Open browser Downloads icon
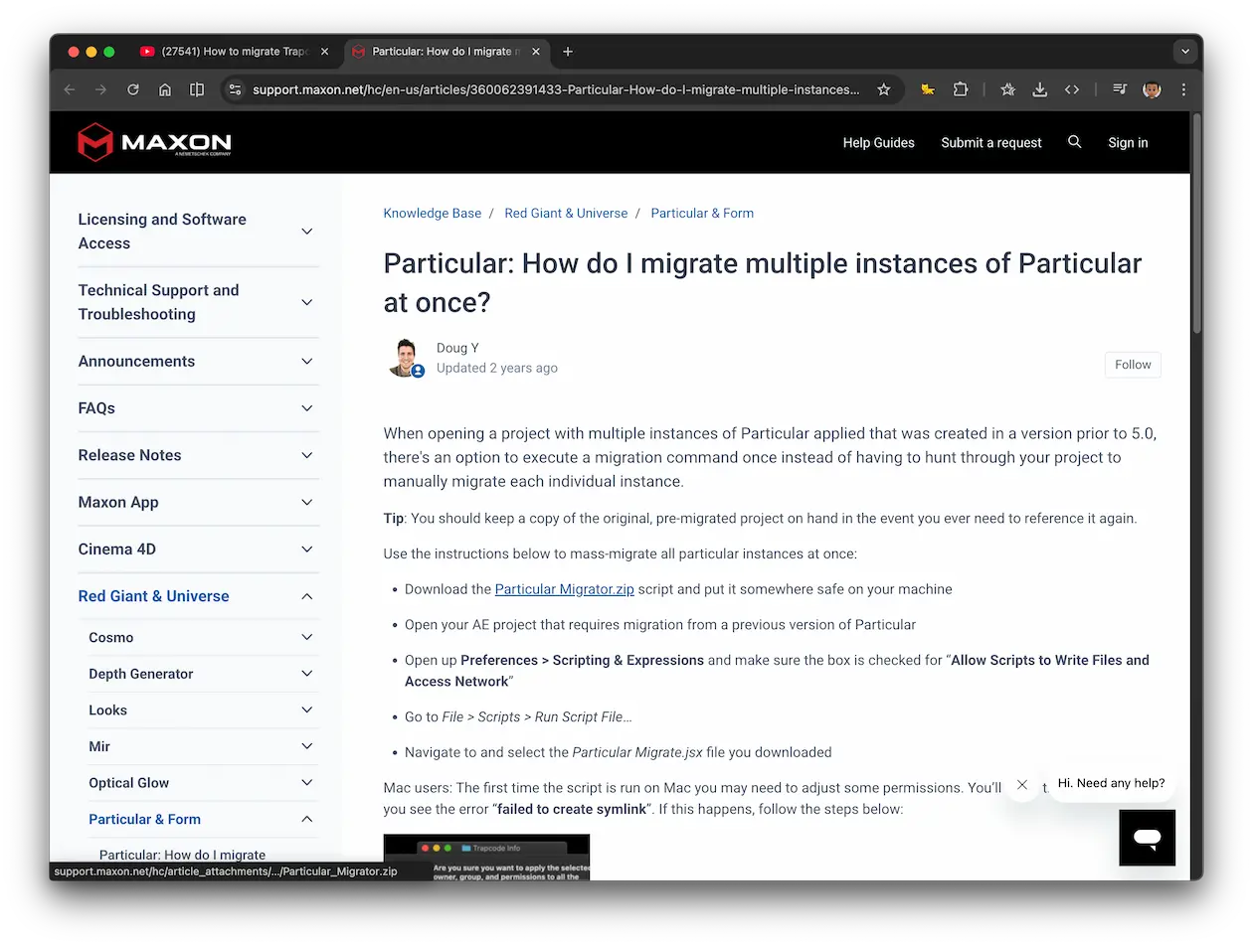 tap(1039, 89)
